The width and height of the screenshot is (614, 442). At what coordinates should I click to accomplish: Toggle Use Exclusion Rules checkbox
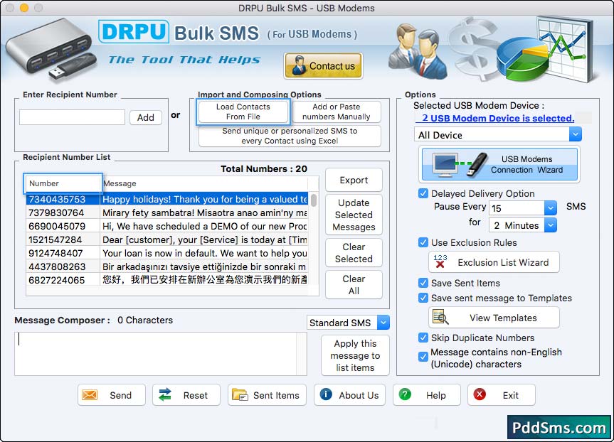tap(423, 242)
